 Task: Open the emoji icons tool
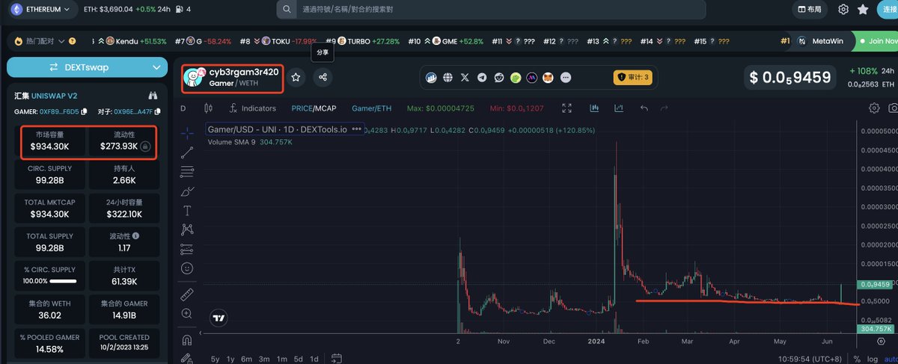coord(187,268)
